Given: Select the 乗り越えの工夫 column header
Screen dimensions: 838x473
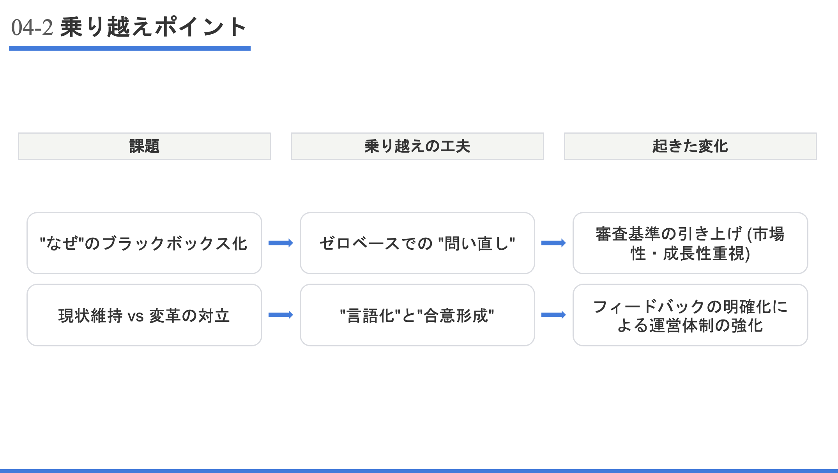Looking at the screenshot, I should click(x=417, y=146).
